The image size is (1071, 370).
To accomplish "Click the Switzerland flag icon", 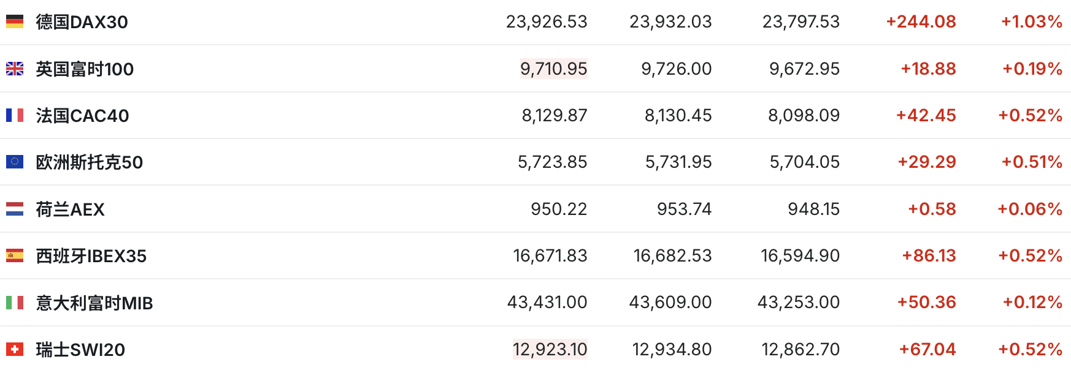I will [15, 349].
